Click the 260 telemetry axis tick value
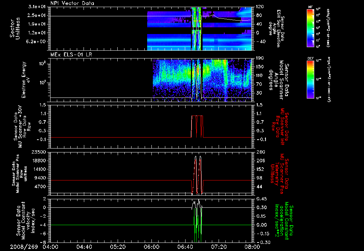The image size is (364, 251). pyautogui.click(x=260, y=152)
